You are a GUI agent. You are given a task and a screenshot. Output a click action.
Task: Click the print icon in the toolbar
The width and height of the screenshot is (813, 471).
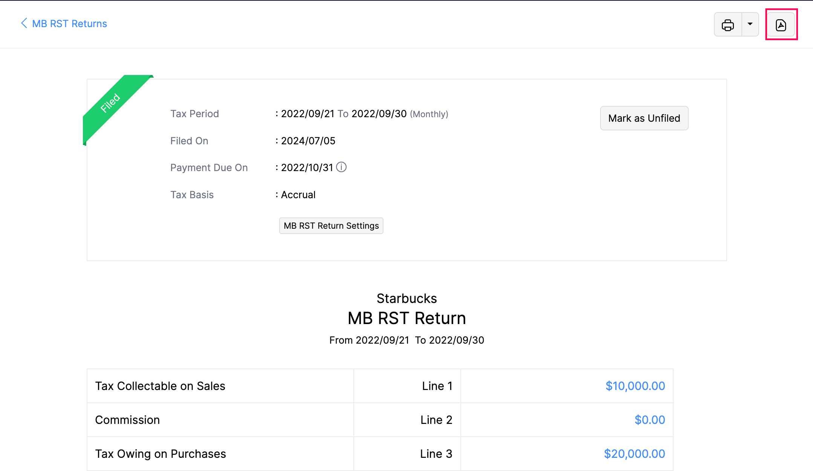727,24
